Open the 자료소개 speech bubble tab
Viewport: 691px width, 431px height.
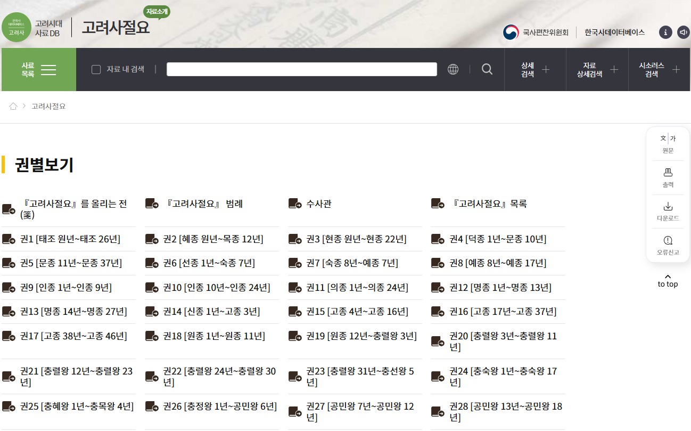pos(157,11)
